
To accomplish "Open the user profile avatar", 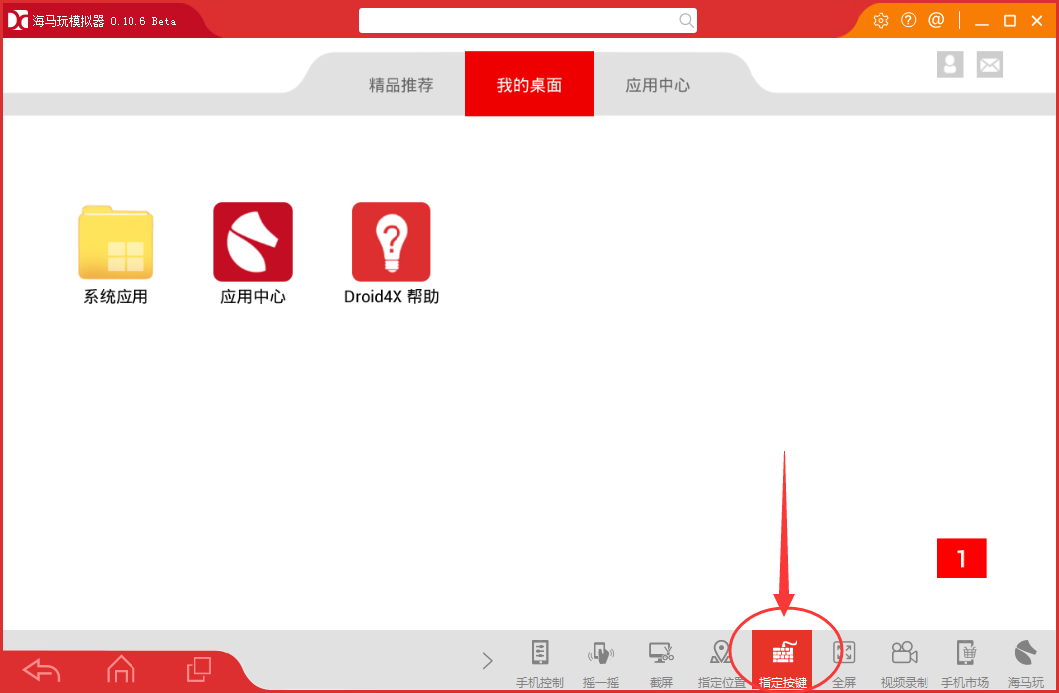I will coord(949,64).
